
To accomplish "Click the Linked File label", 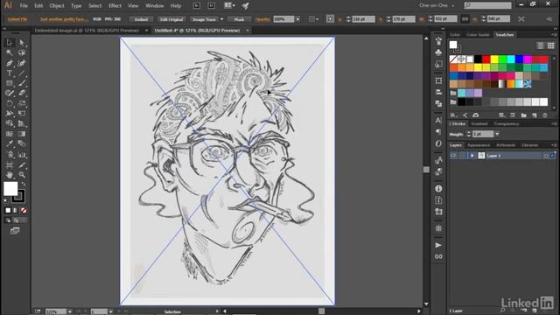I will coord(17,19).
